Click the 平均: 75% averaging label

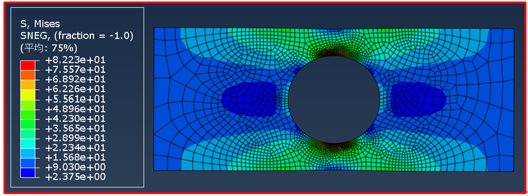tap(49, 47)
